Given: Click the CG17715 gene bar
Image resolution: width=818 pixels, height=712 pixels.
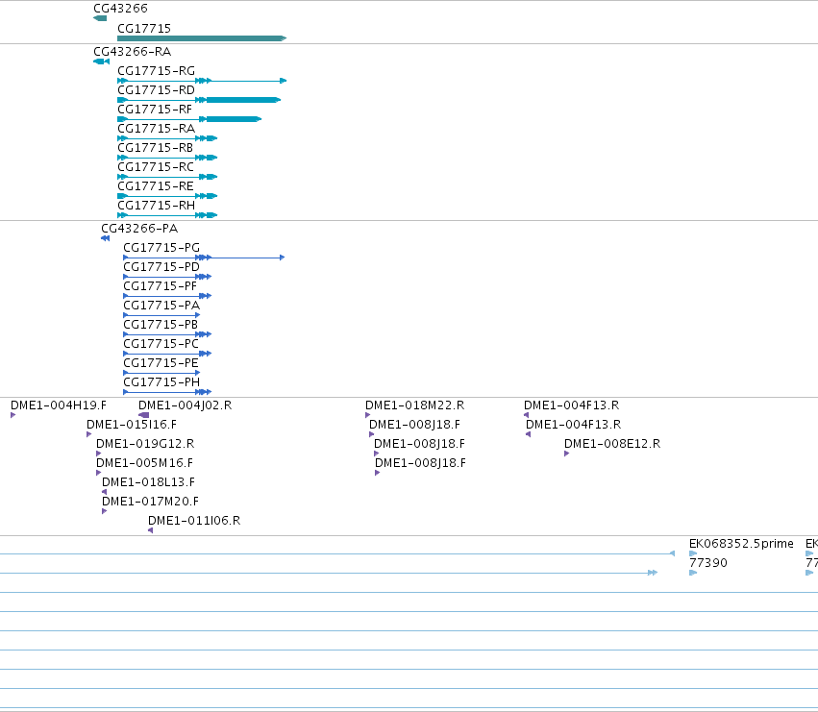Looking at the screenshot, I should tap(202, 38).
